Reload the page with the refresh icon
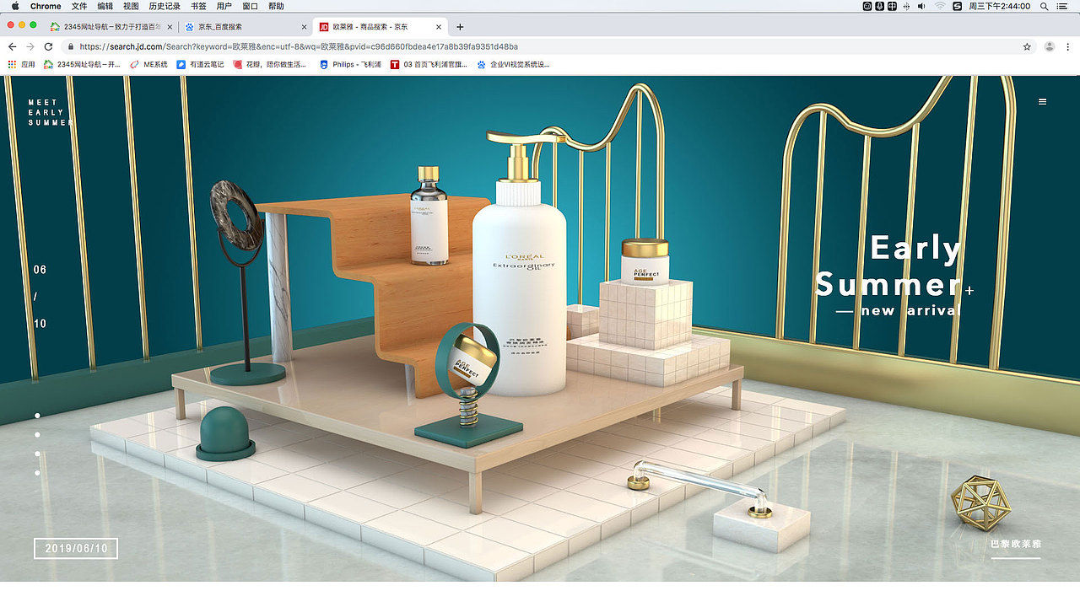This screenshot has width=1080, height=607. [x=48, y=47]
